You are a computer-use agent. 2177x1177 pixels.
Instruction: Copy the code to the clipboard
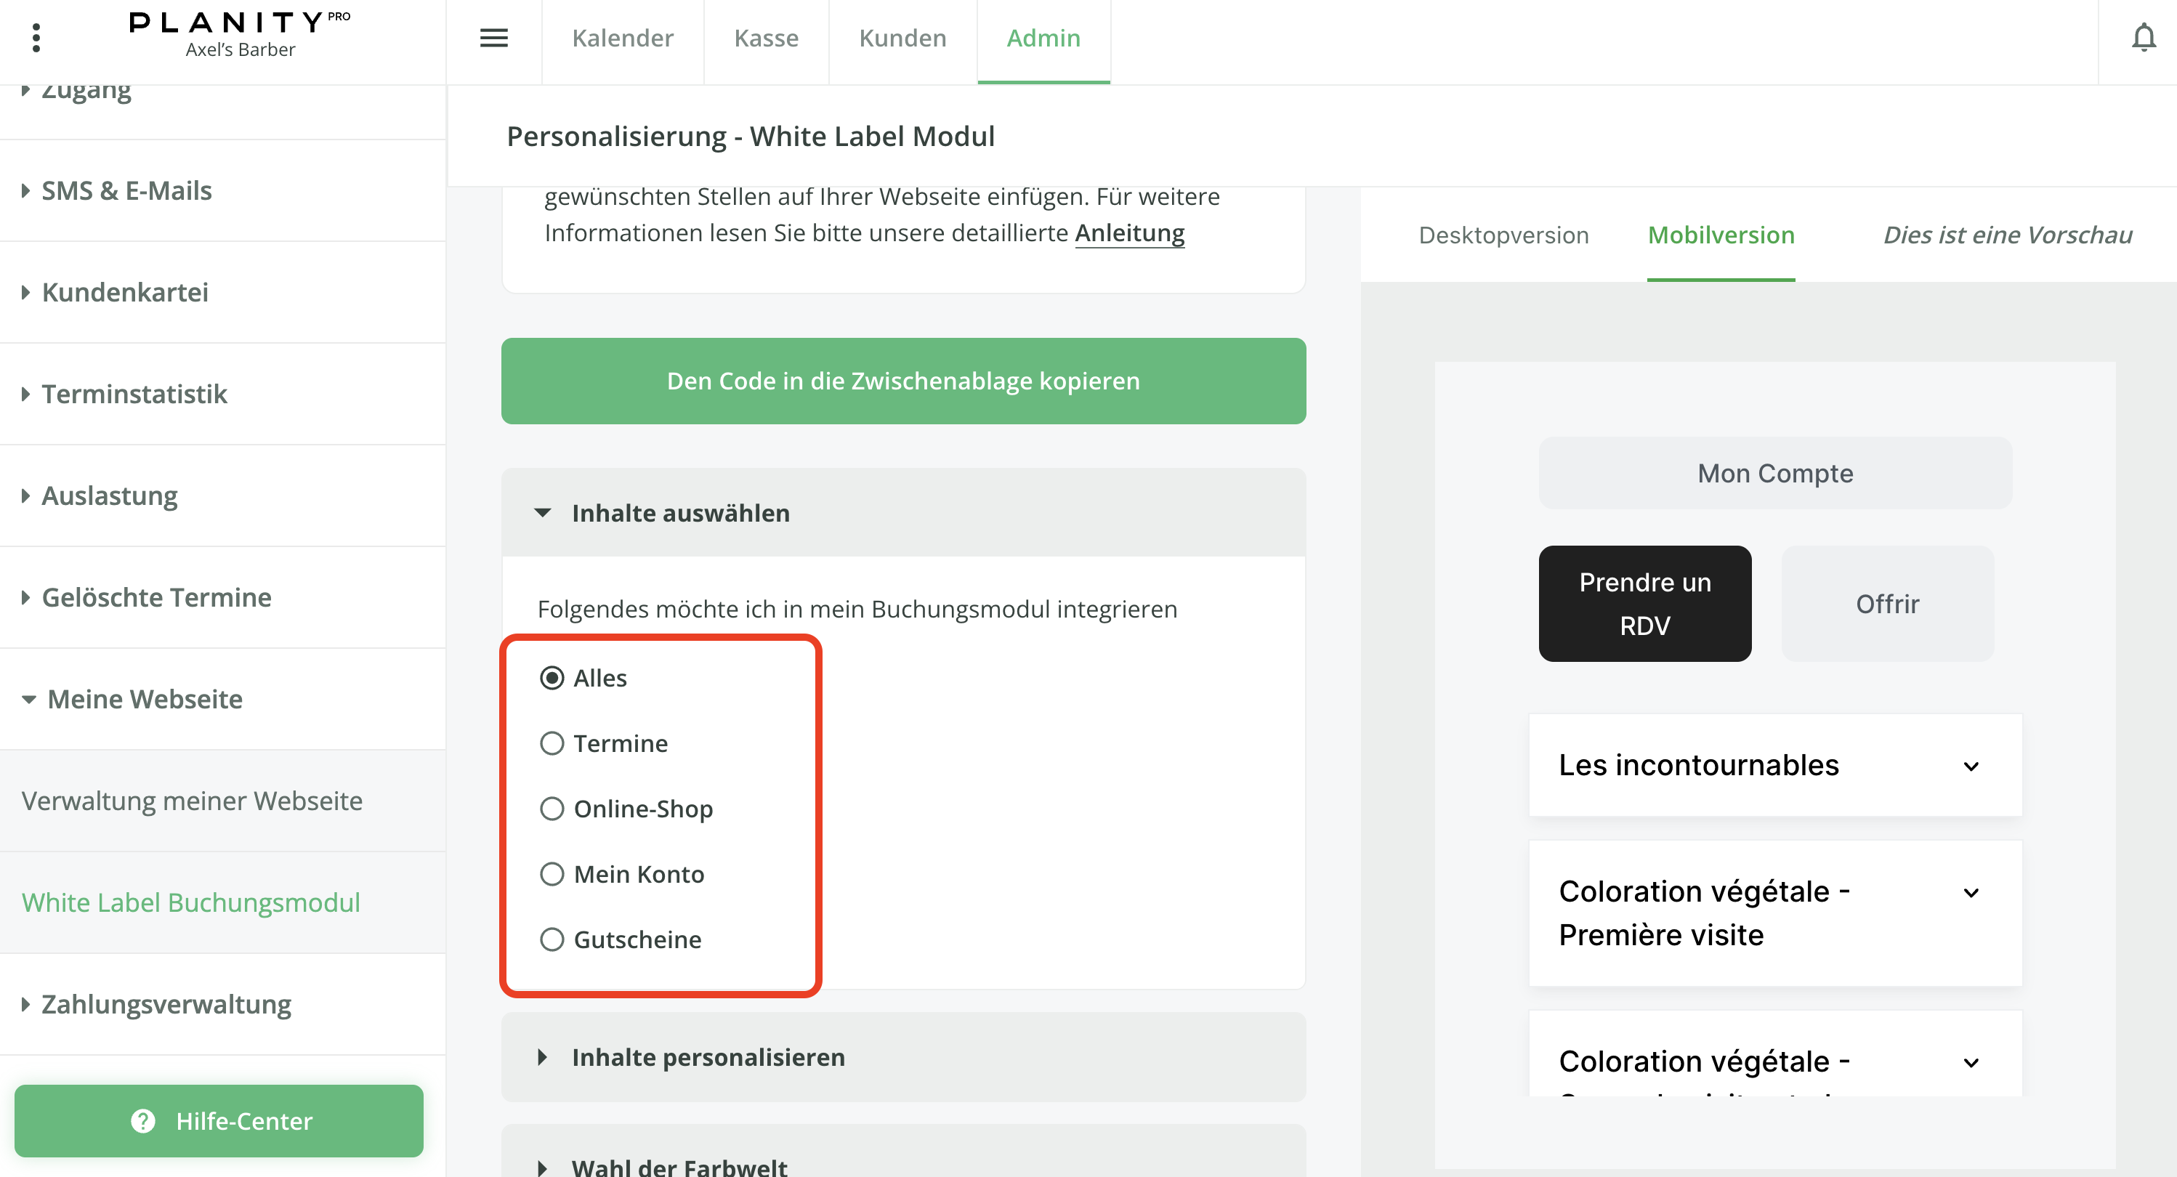coord(902,381)
